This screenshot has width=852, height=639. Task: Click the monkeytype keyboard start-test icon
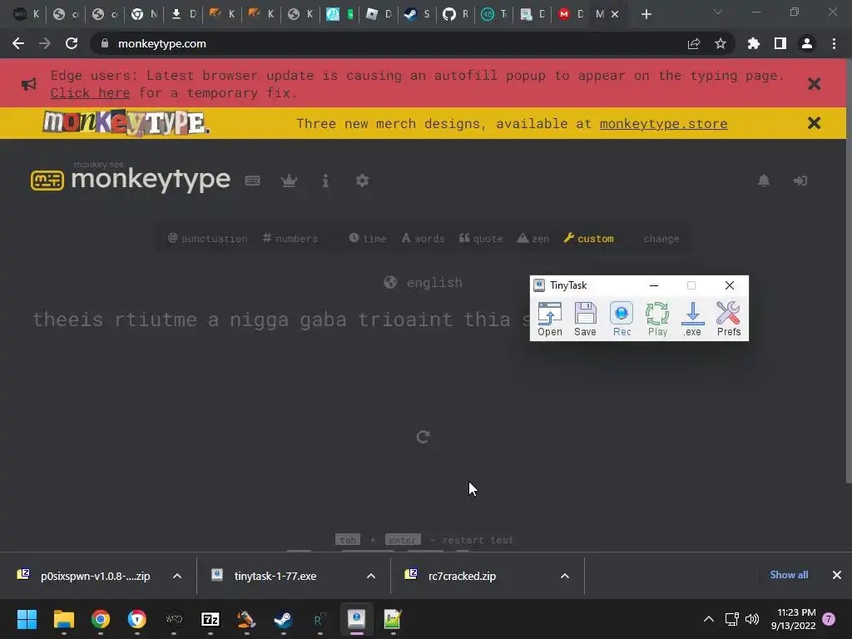click(x=252, y=181)
